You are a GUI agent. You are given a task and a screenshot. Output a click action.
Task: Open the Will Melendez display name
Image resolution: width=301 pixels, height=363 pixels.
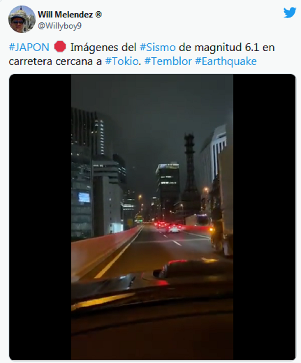click(65, 14)
